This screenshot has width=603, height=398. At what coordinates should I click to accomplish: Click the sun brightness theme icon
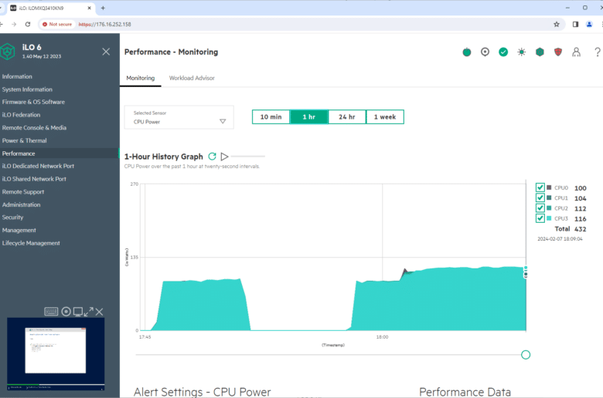click(x=522, y=52)
